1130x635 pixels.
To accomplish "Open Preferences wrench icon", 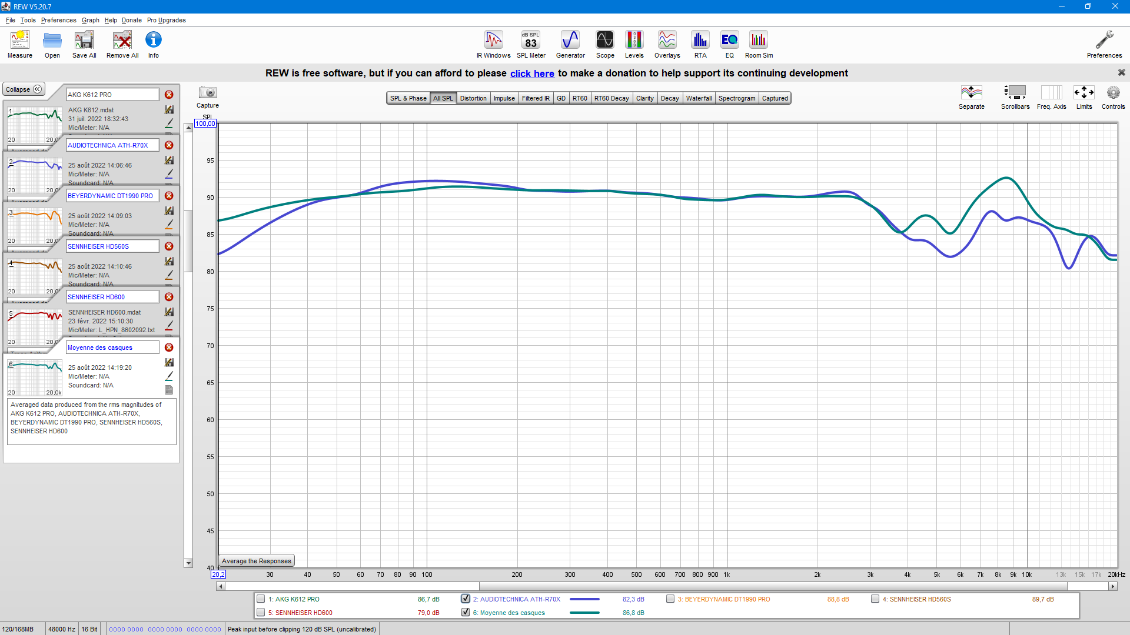I will (1104, 45).
